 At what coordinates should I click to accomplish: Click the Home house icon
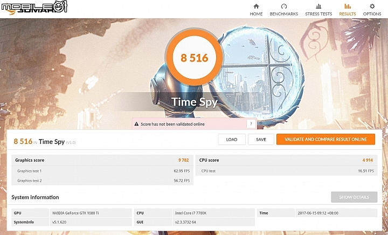pyautogui.click(x=256, y=6)
